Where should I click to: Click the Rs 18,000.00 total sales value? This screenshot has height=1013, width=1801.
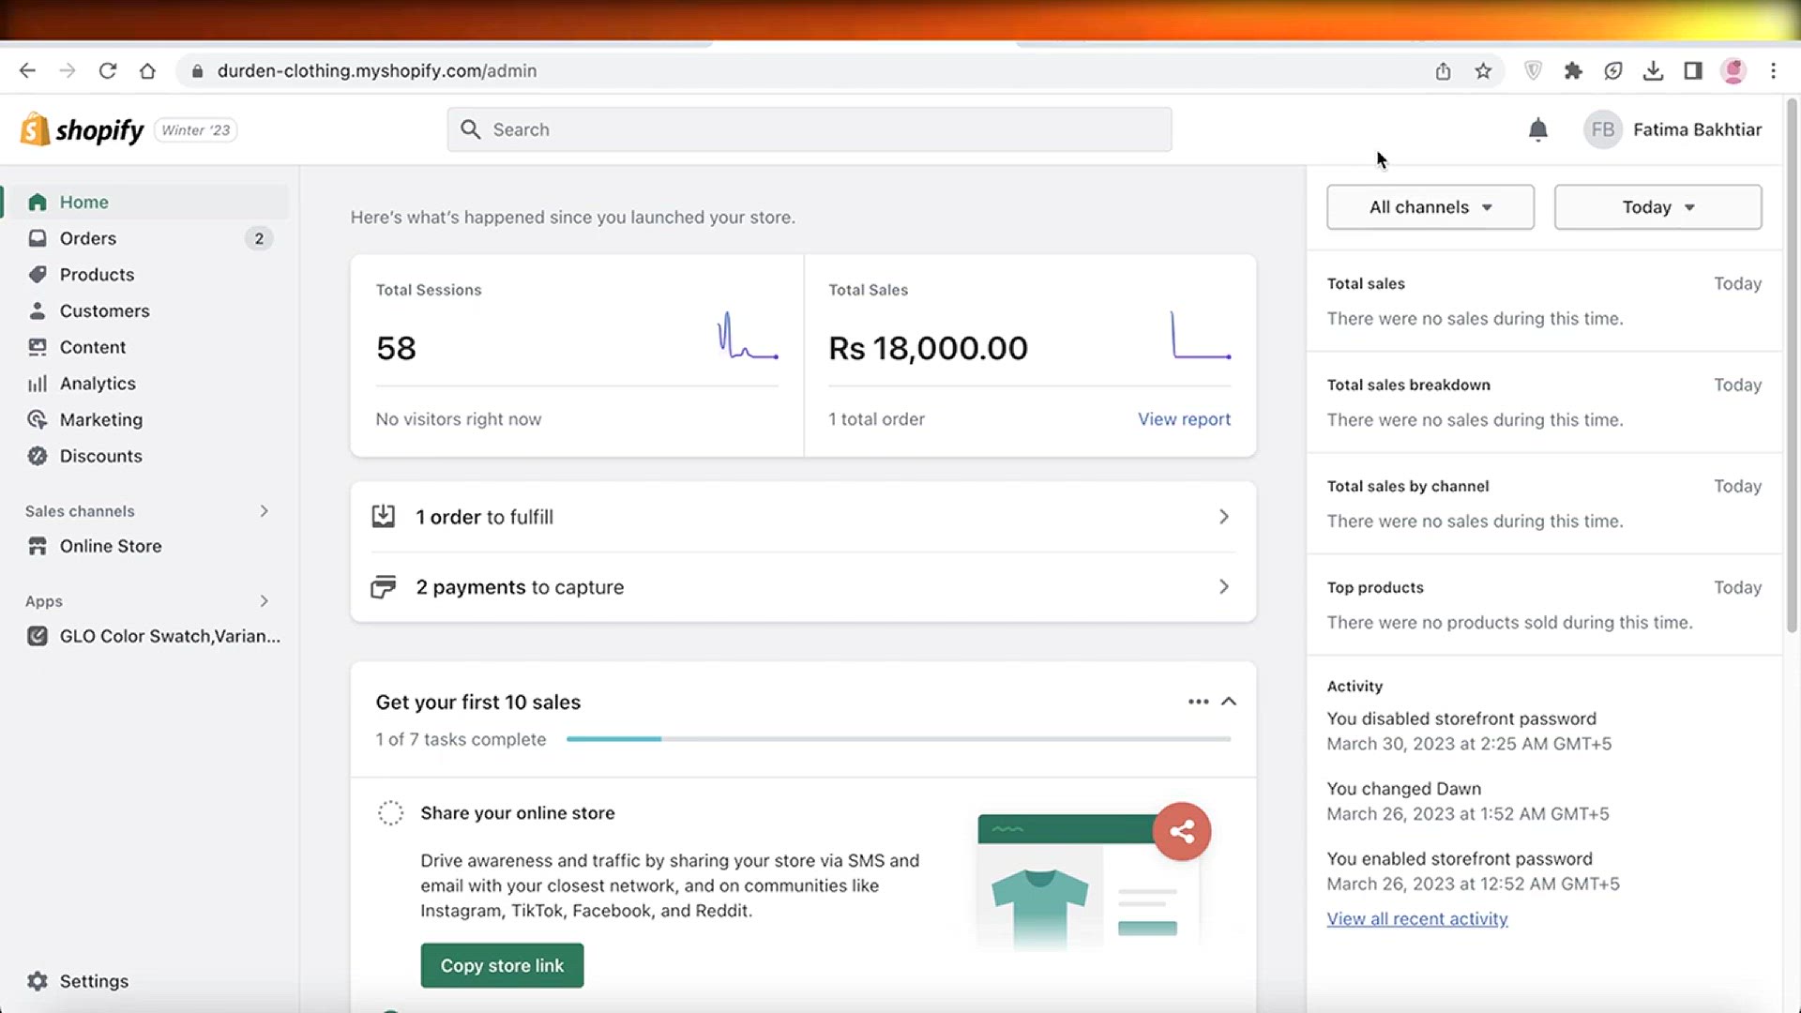click(928, 348)
